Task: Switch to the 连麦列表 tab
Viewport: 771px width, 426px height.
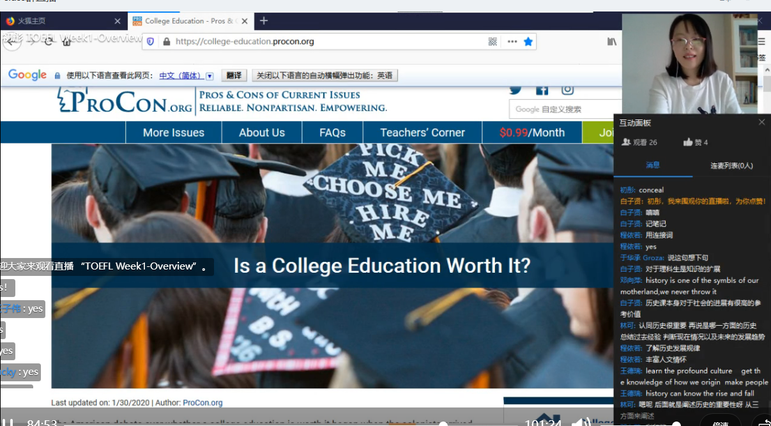Action: point(731,165)
